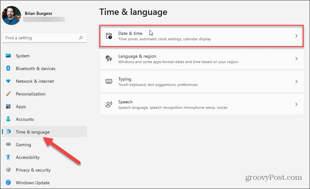Screen dimensions: 310x189
Task: Click the Date & time clock icon
Action: (x=109, y=35)
